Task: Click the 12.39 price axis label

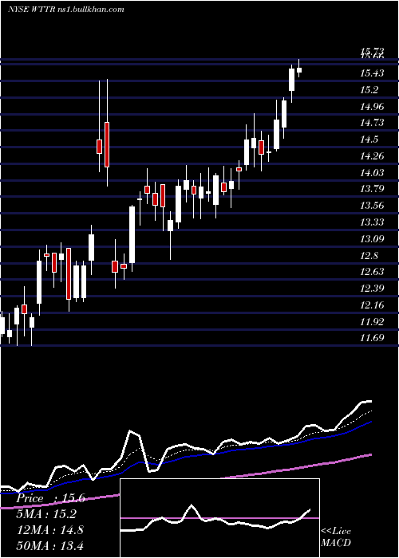Action: point(372,288)
